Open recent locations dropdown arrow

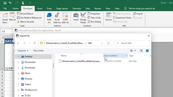pyautogui.click(x=29, y=43)
